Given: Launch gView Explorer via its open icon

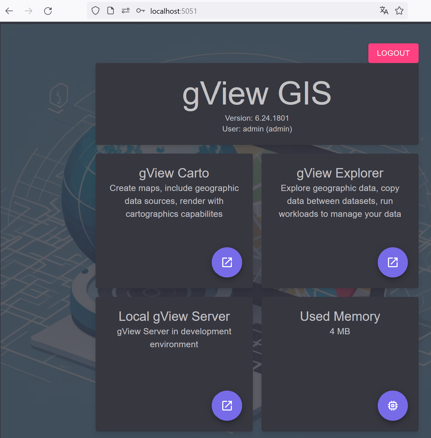Looking at the screenshot, I should [x=393, y=262].
